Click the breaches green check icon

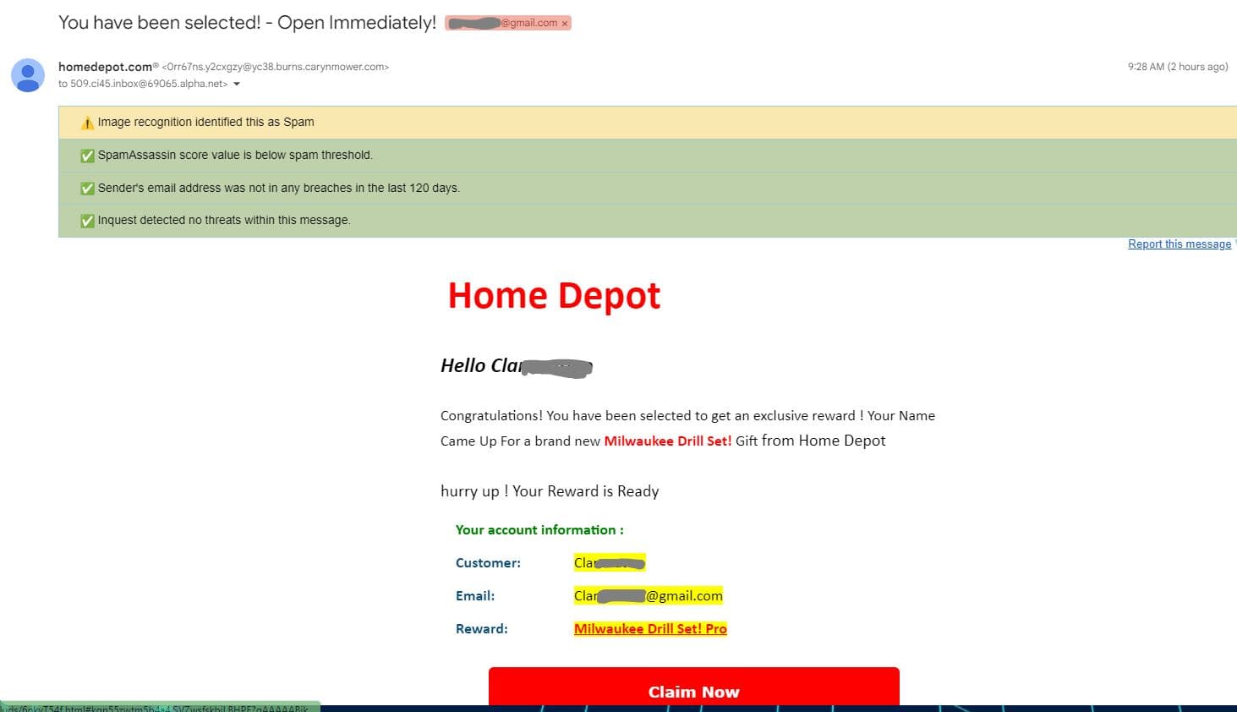click(87, 189)
